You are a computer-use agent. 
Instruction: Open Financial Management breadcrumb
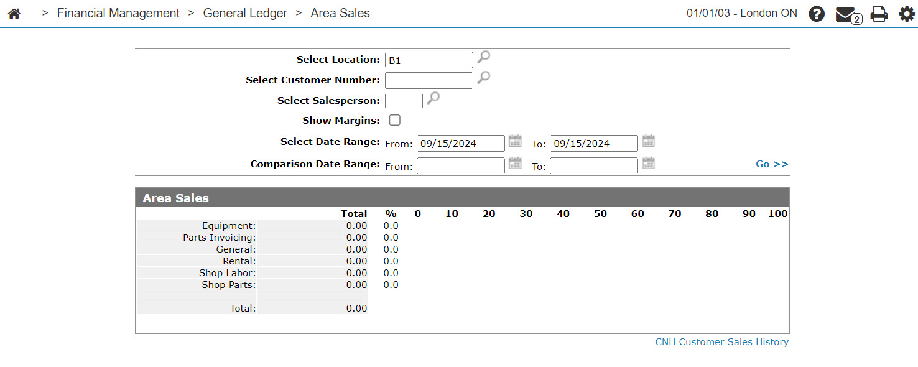(x=118, y=13)
